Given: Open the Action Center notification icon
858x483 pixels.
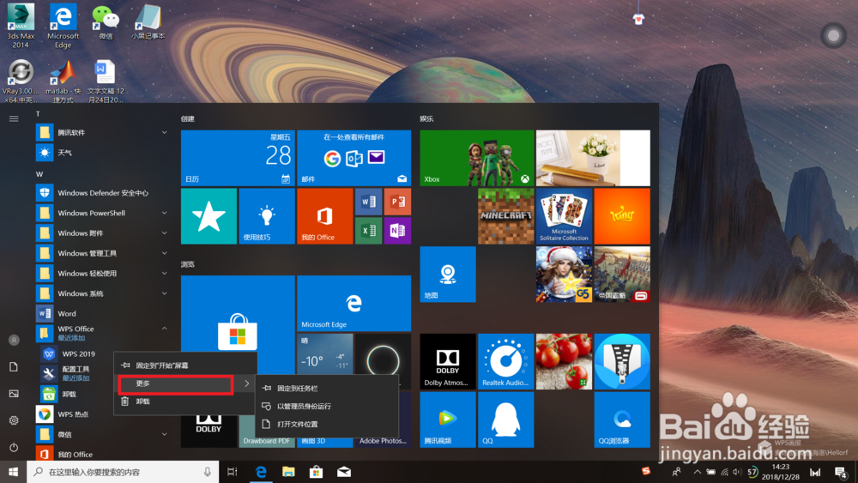Looking at the screenshot, I should pyautogui.click(x=841, y=472).
